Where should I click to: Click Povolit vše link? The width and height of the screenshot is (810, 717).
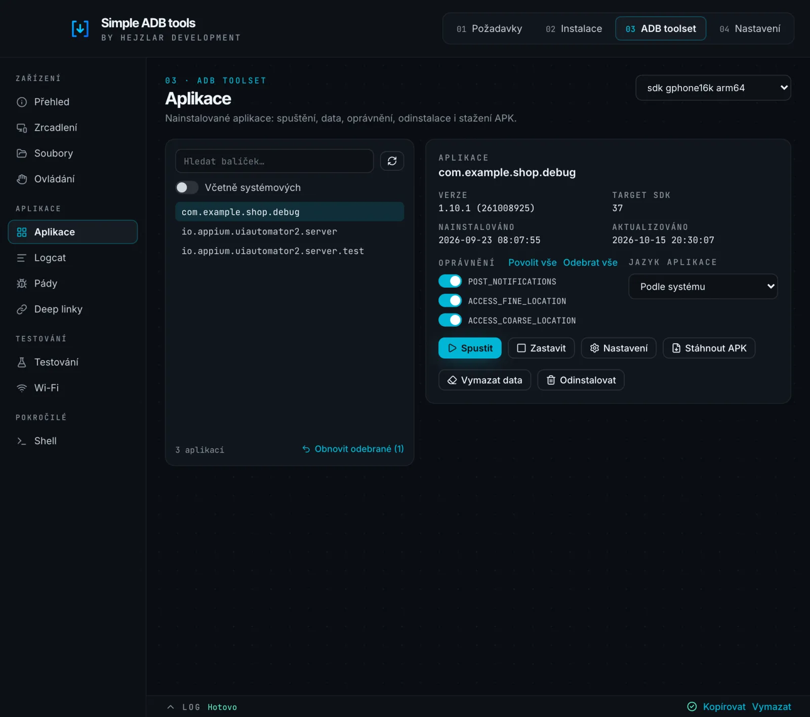point(532,262)
